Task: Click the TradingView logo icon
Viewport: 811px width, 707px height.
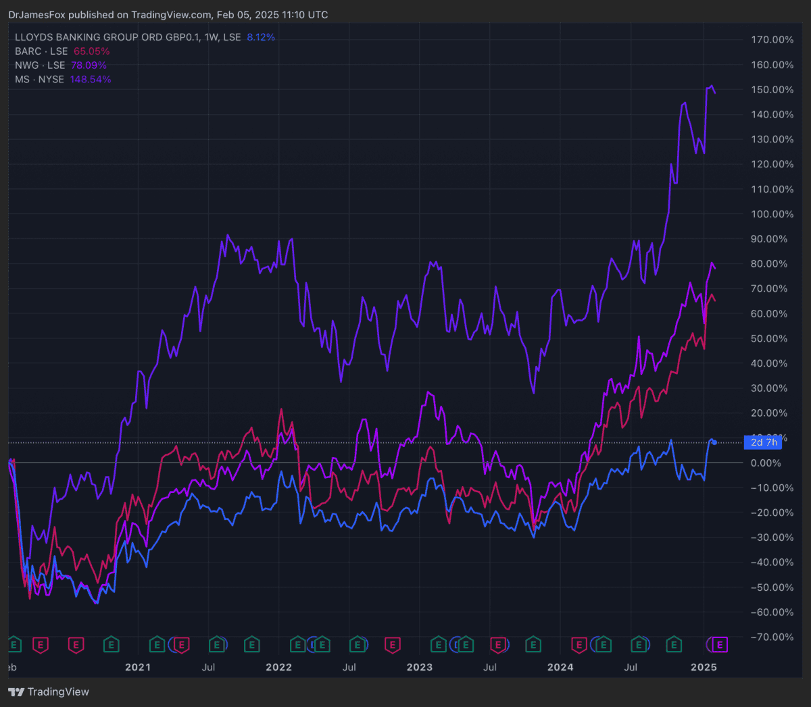Action: 16,691
